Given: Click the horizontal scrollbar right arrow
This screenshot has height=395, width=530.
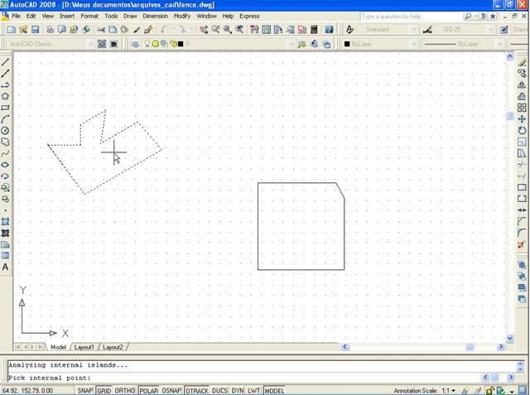Looking at the screenshot, I should 500,347.
